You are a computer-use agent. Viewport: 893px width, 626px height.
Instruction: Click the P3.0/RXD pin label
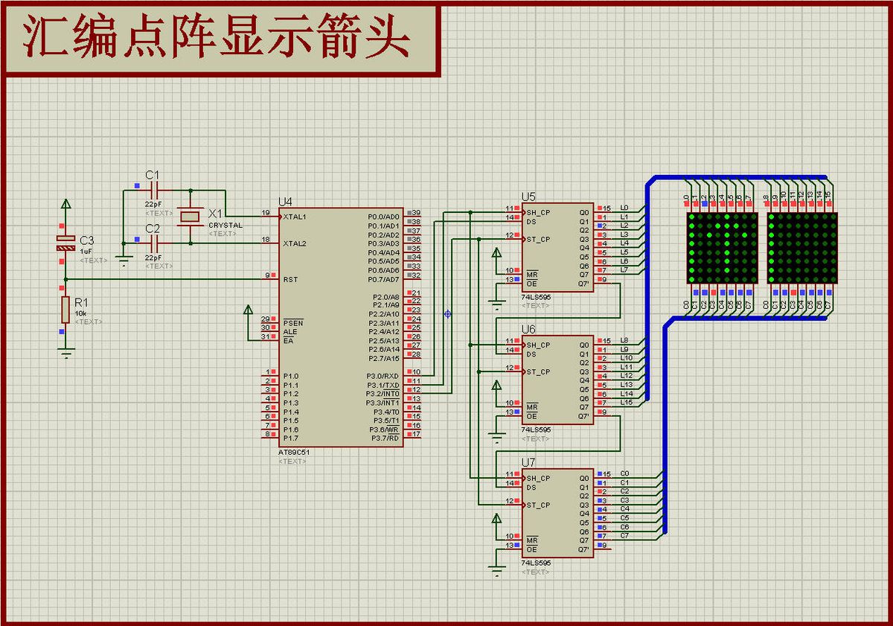coord(383,376)
